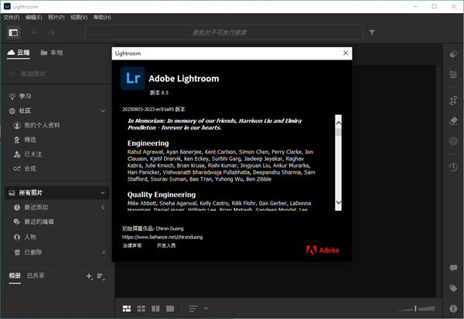464x319 pixels.
Task: Open the behance.net/chironduong link
Action: [x=162, y=237]
